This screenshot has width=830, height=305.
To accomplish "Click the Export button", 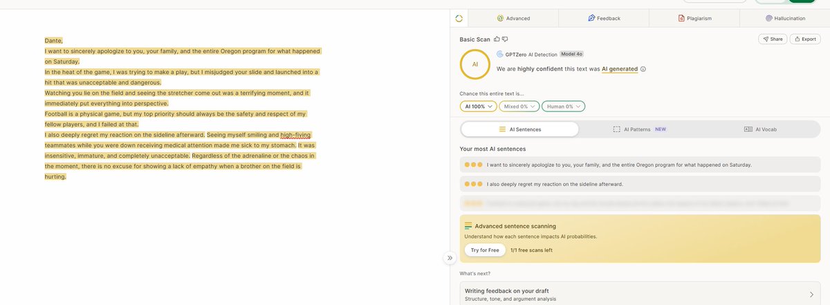I will pos(805,39).
